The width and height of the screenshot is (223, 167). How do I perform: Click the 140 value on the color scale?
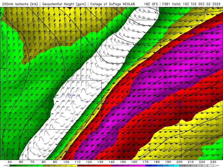click(111, 162)
